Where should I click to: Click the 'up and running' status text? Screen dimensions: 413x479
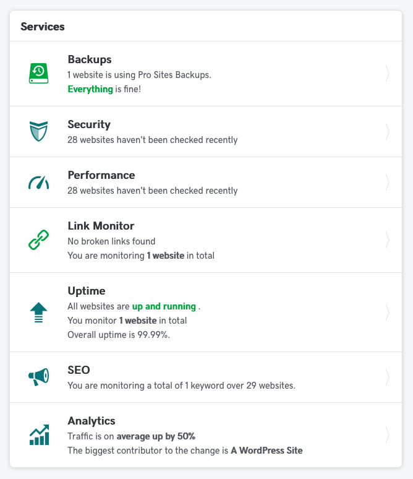(x=164, y=306)
